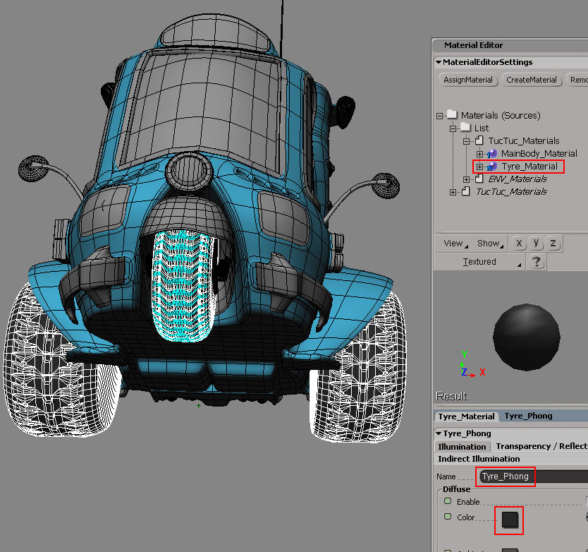The height and width of the screenshot is (552, 588).
Task: Enable the Diffuse channel checkbox
Action: [x=447, y=500]
